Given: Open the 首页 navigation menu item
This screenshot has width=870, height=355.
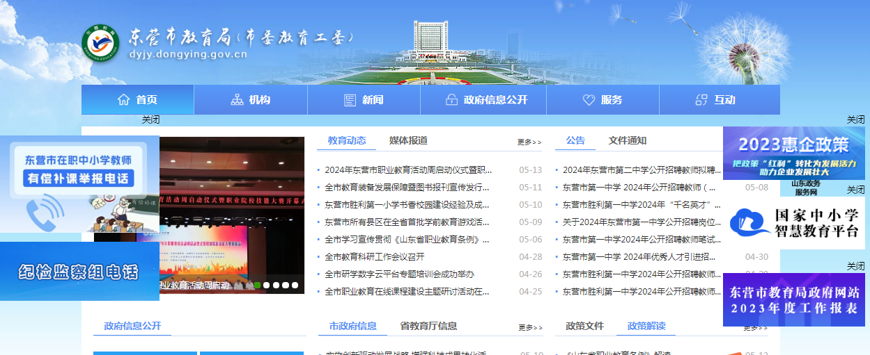Looking at the screenshot, I should pos(137,100).
